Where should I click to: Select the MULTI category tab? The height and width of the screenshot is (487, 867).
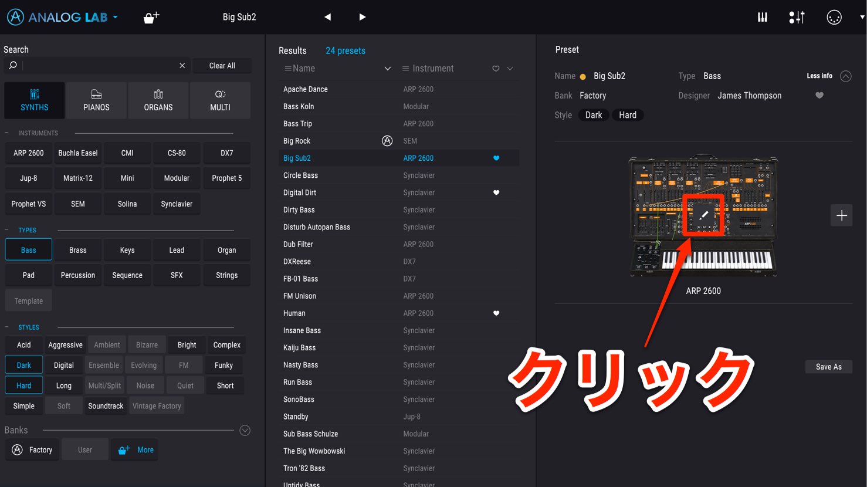(x=221, y=100)
